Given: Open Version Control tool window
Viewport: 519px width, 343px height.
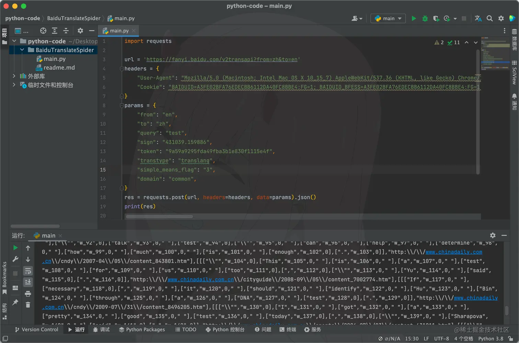Looking at the screenshot, I should pos(36,329).
